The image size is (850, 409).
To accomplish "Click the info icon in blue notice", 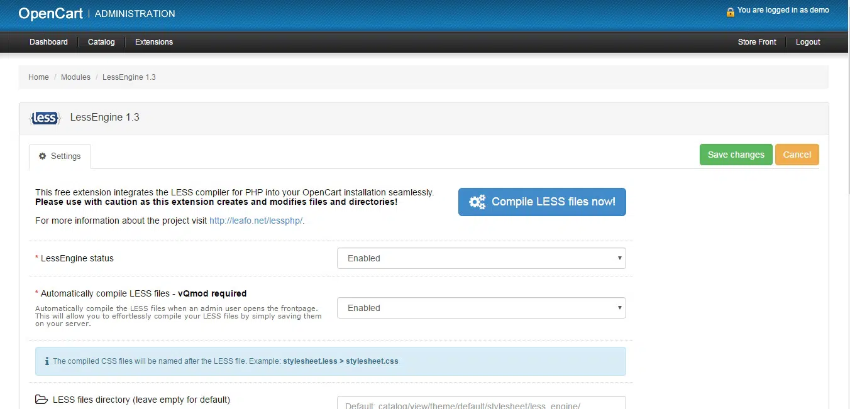I will pos(47,361).
